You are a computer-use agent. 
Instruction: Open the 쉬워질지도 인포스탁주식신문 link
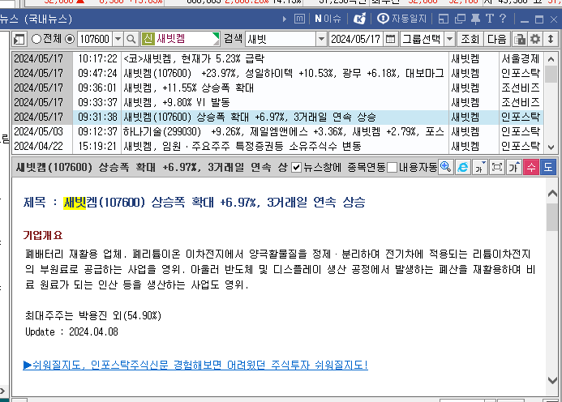click(x=195, y=365)
